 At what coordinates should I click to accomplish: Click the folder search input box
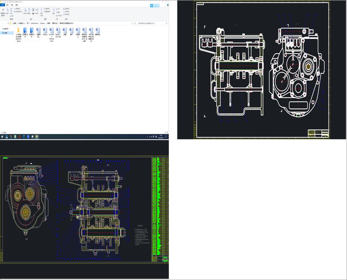[152, 23]
